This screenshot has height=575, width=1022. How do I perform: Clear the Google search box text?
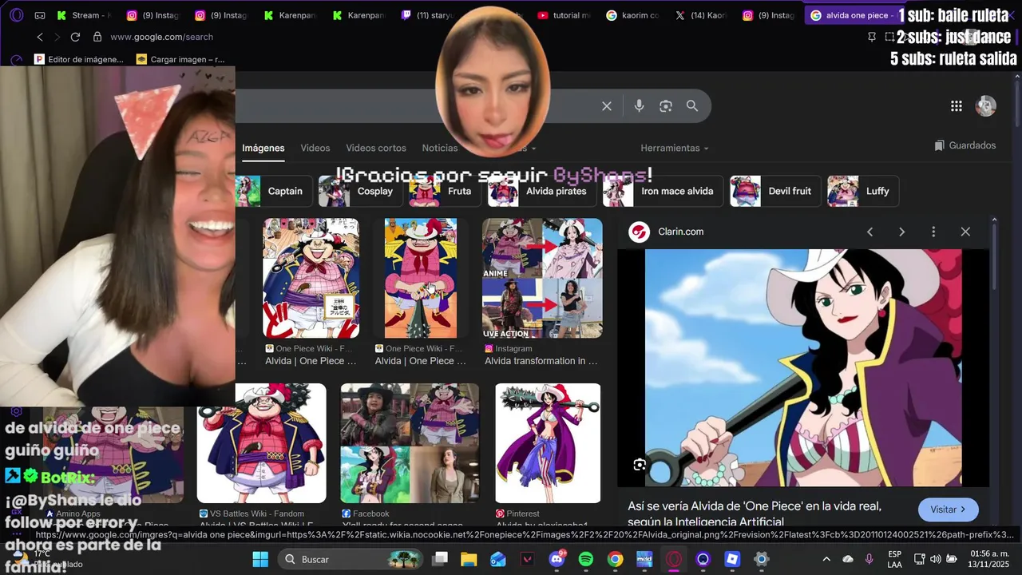pos(607,106)
